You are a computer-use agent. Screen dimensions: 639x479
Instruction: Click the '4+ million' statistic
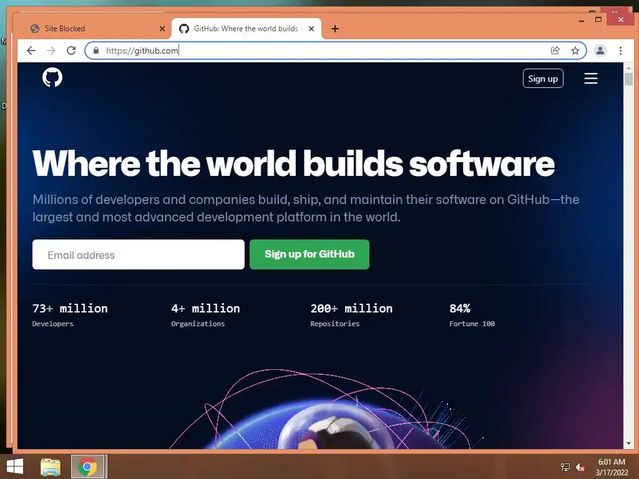pos(205,308)
